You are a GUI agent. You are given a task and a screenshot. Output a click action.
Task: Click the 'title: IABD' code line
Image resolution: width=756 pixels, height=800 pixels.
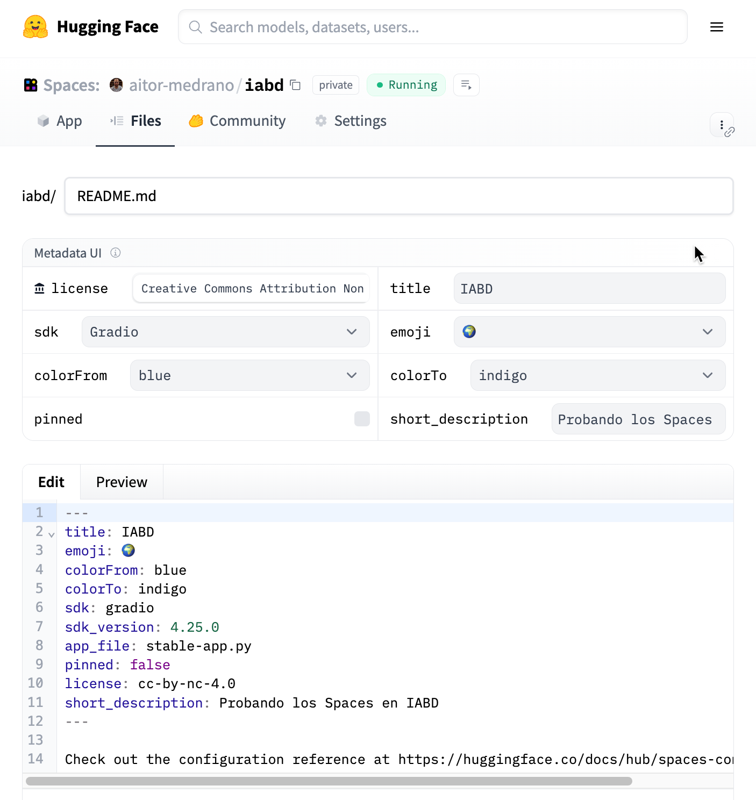tap(109, 532)
